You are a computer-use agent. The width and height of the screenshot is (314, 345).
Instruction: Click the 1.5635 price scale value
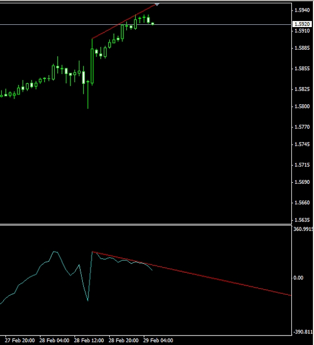click(302, 220)
